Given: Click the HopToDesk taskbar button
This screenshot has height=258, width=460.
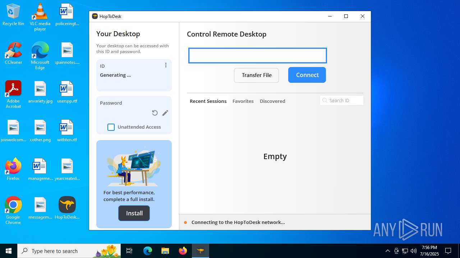Looking at the screenshot, I should pos(201,251).
